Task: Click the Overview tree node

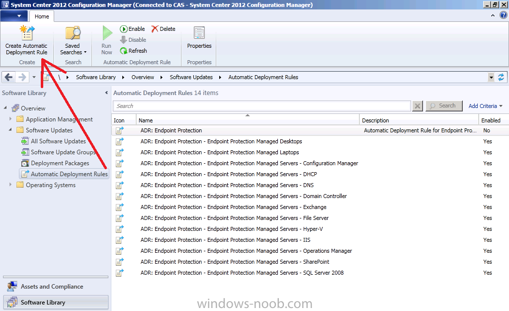Action: [28, 108]
